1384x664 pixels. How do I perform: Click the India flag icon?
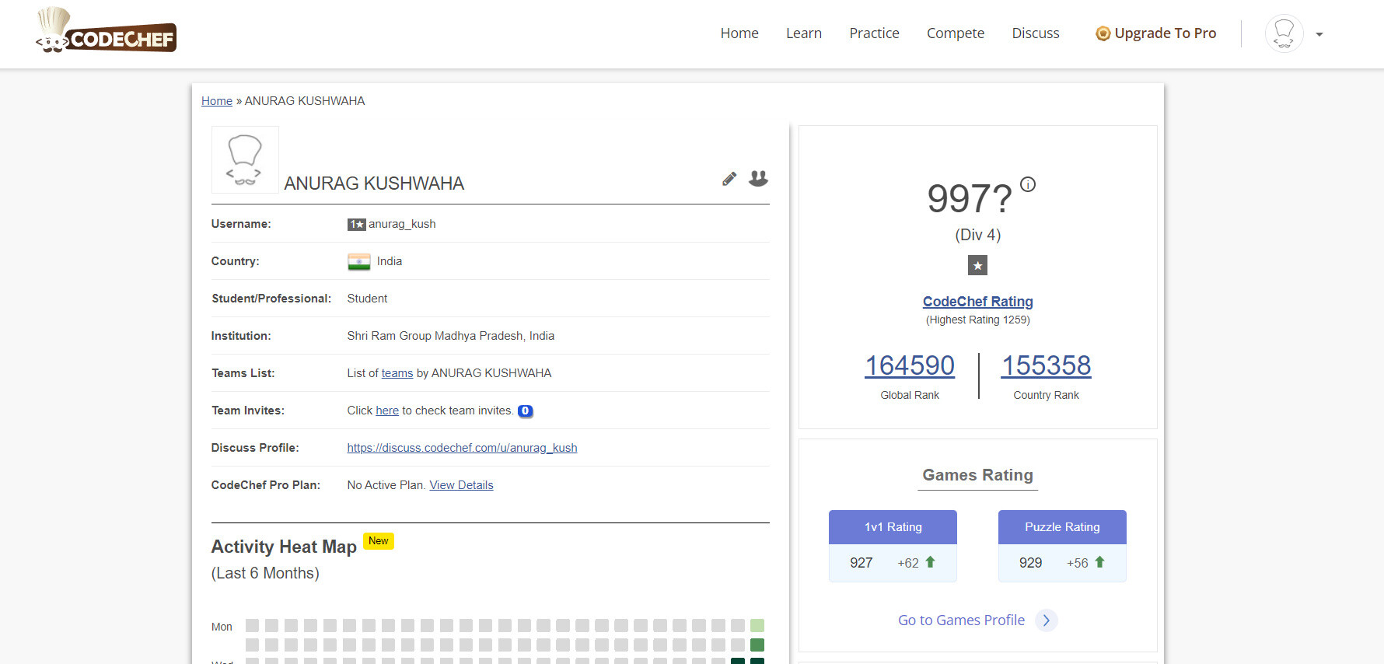359,262
